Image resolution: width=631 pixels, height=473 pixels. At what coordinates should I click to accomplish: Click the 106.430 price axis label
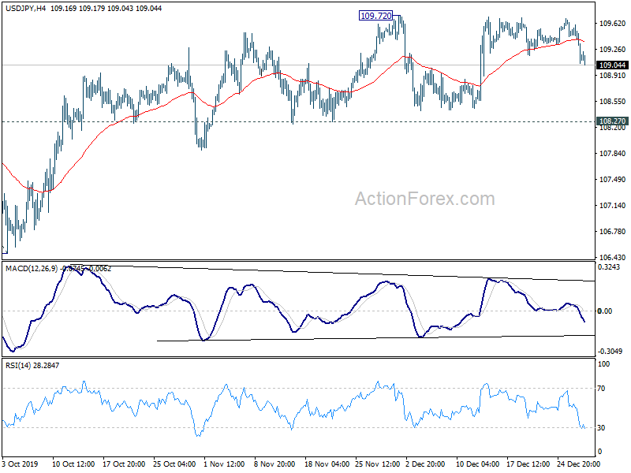click(x=613, y=258)
